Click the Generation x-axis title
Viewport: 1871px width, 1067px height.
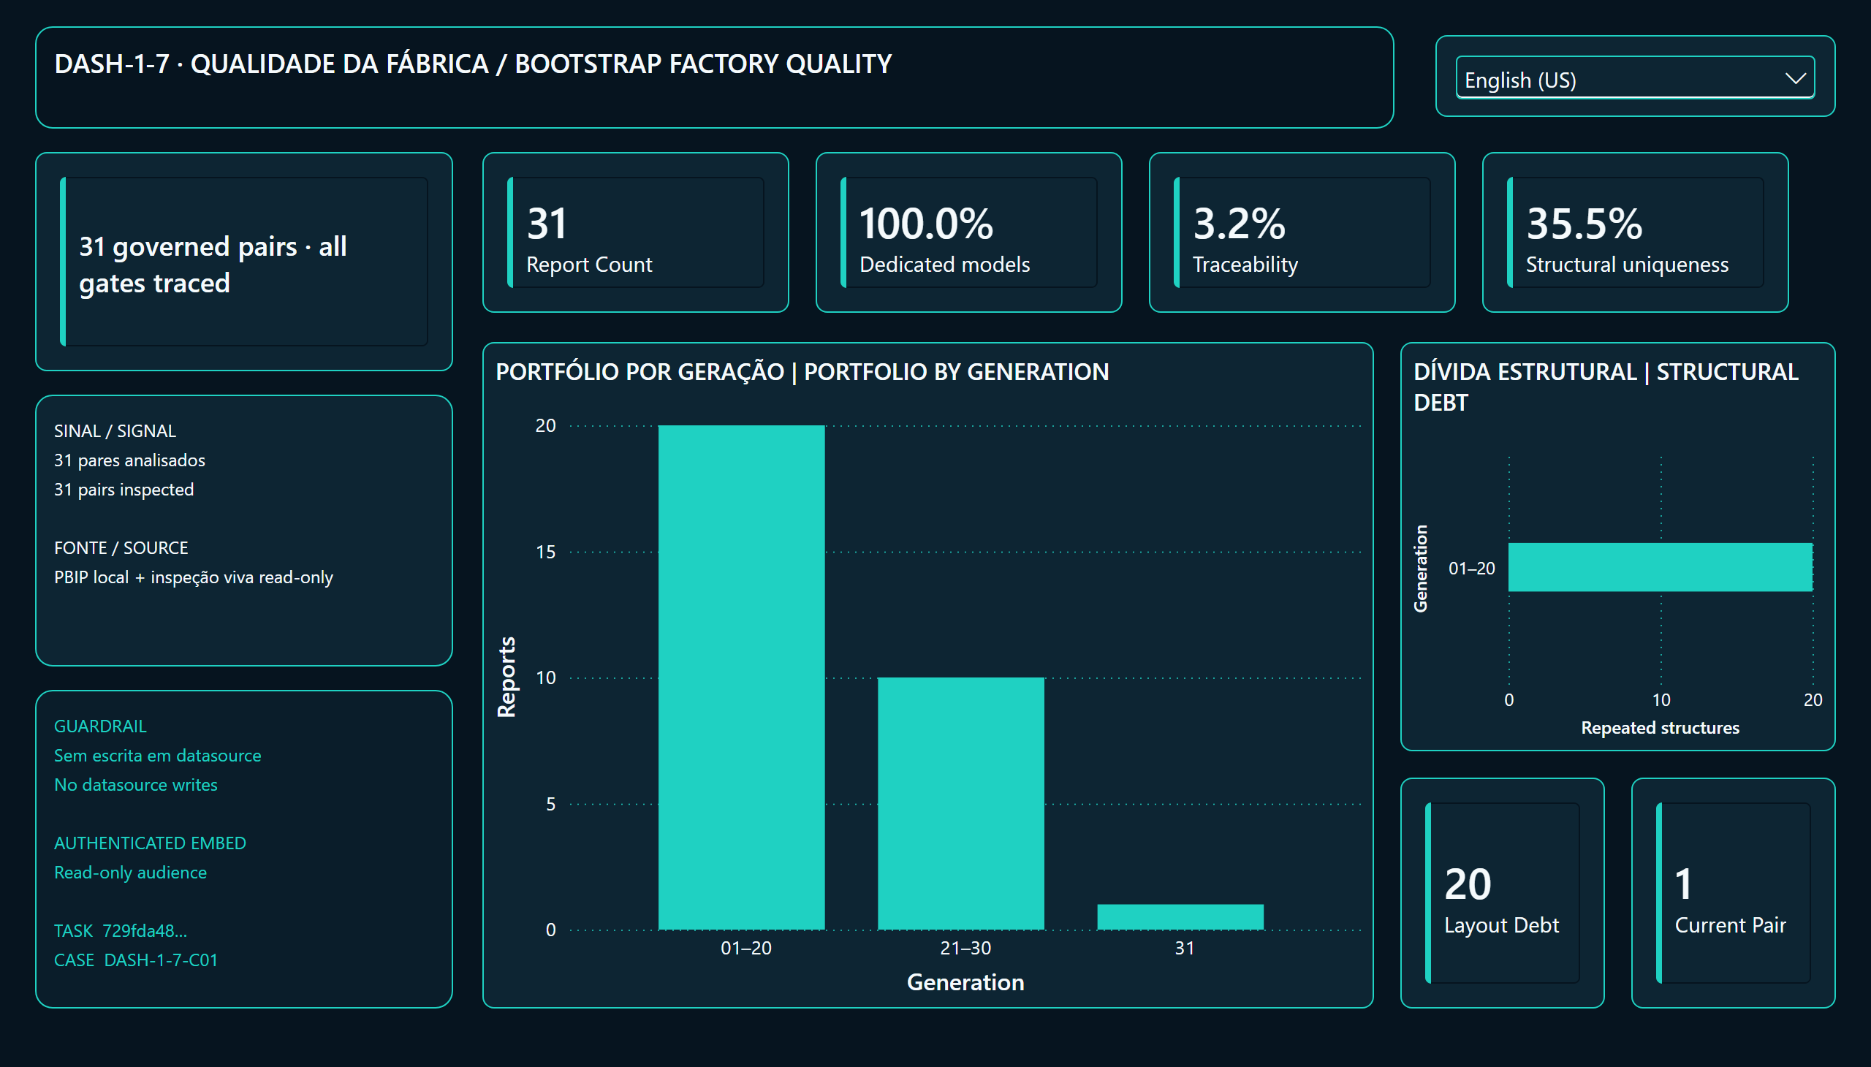pyautogui.click(x=965, y=982)
